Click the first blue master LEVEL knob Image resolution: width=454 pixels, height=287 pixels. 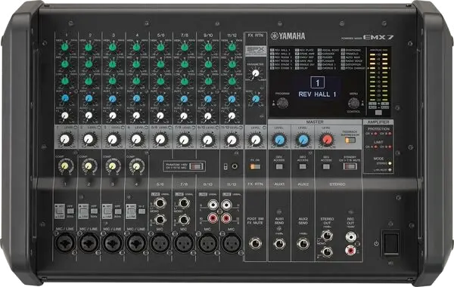click(x=279, y=140)
